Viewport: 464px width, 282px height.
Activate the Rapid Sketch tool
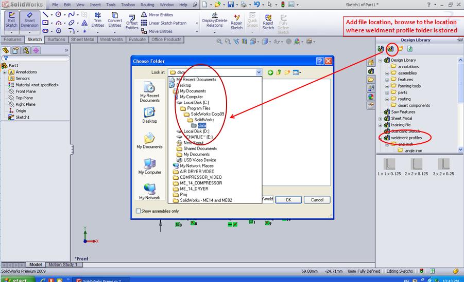[268, 22]
